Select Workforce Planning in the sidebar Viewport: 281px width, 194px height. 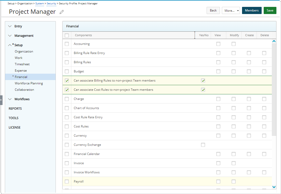pos(29,83)
